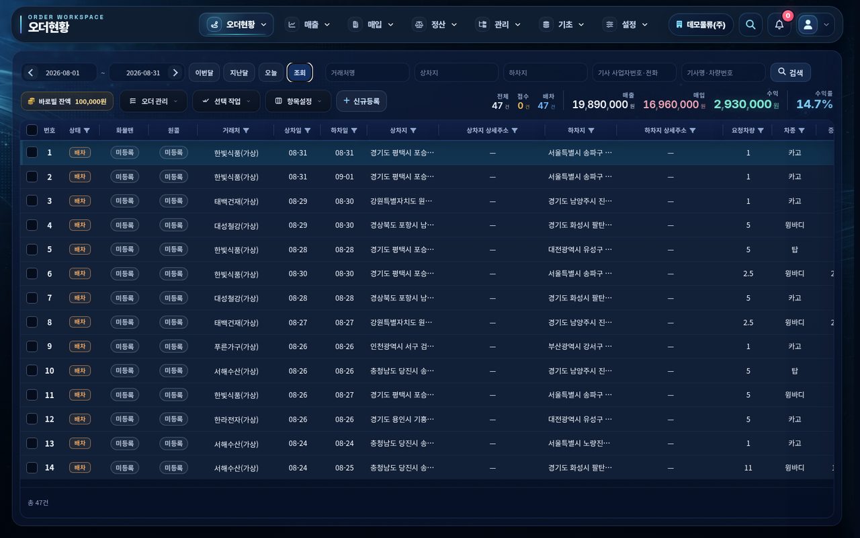Open the 매입 menu

click(372, 25)
